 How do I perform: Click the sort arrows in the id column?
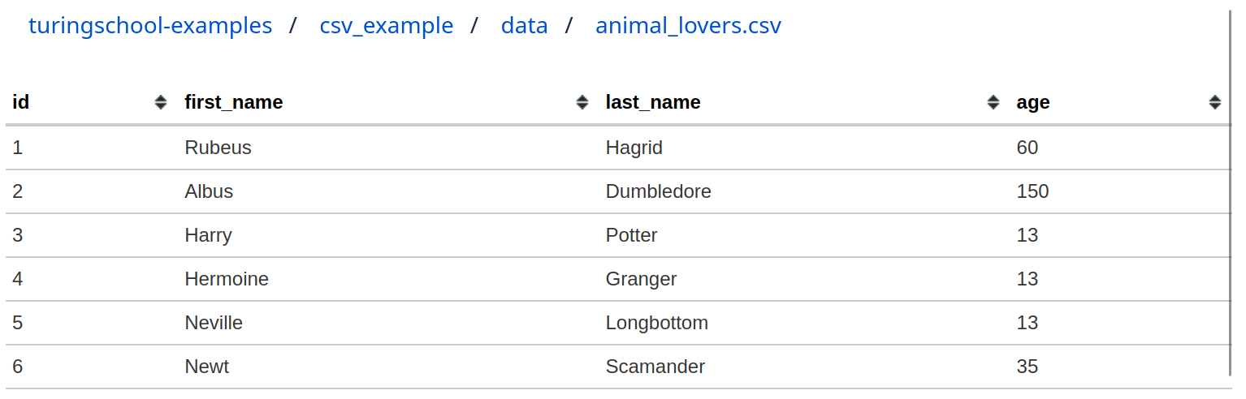(x=161, y=102)
